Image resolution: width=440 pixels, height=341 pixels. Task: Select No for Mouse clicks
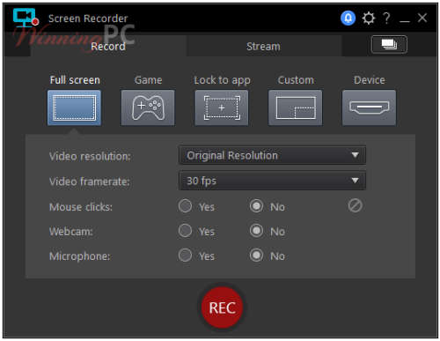click(x=256, y=206)
